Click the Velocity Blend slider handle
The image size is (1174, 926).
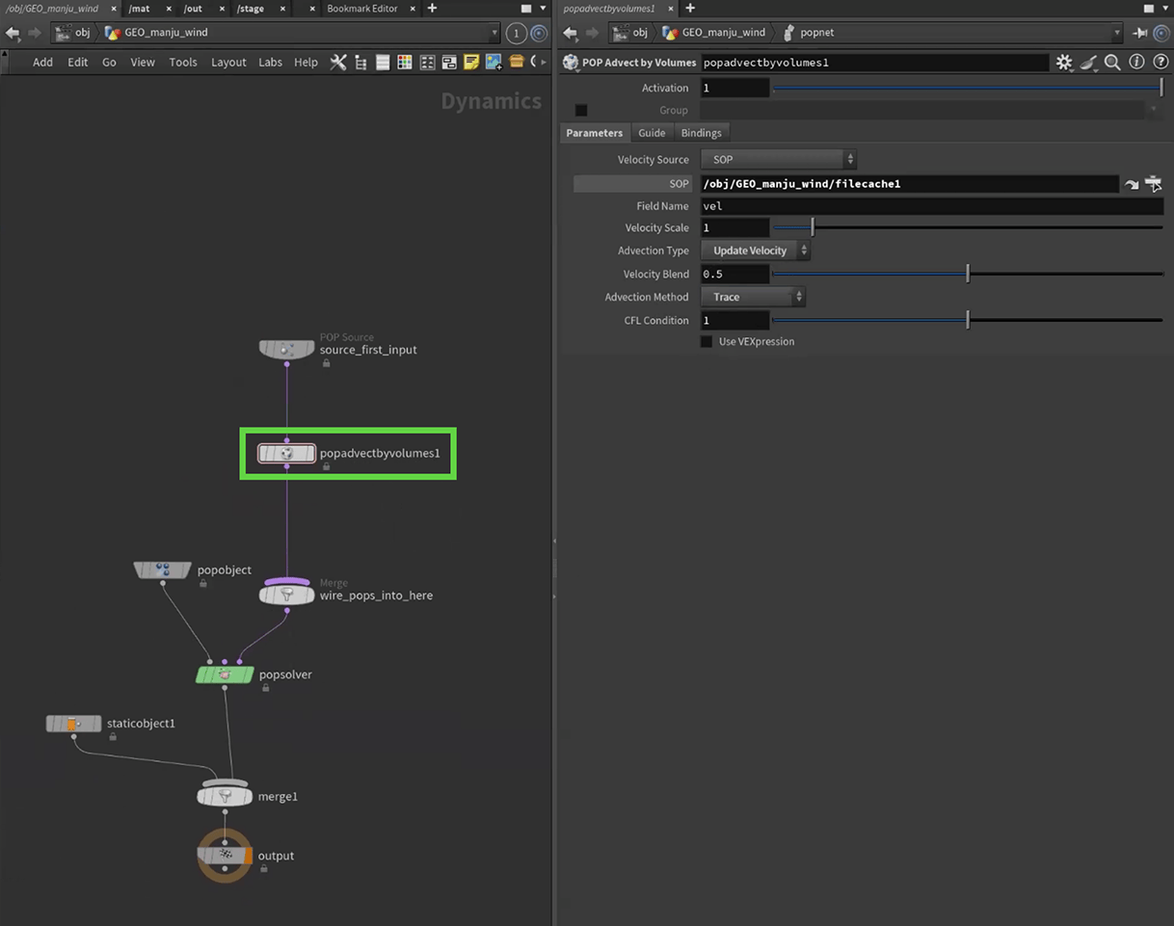tap(968, 275)
